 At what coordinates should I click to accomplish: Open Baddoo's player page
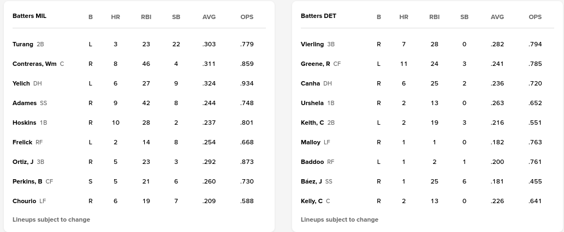[x=312, y=162]
